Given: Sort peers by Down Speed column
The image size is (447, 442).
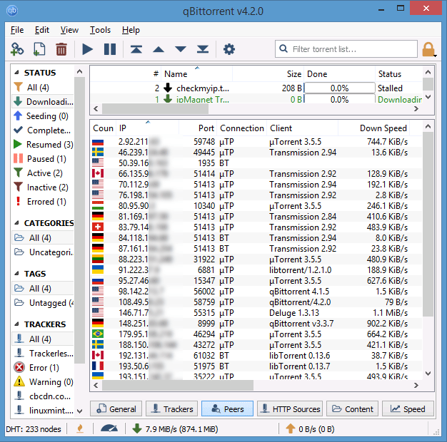Looking at the screenshot, I should 374,128.
